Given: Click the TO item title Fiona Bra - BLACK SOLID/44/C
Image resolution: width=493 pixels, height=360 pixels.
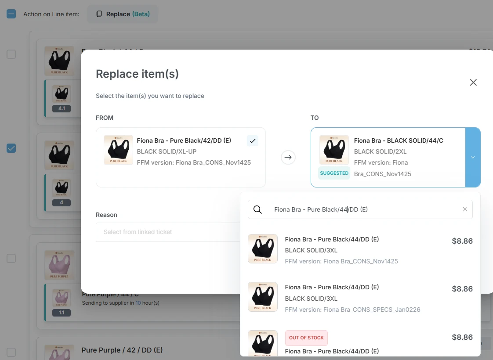Looking at the screenshot, I should (x=399, y=140).
